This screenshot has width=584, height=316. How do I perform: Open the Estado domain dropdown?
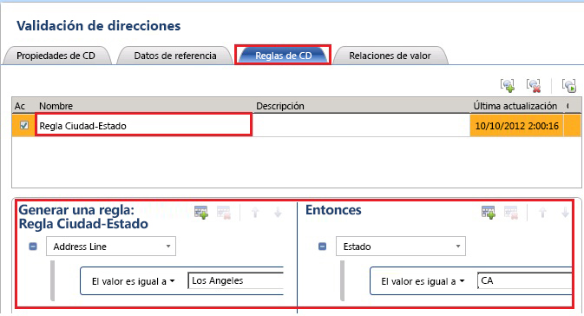click(401, 247)
